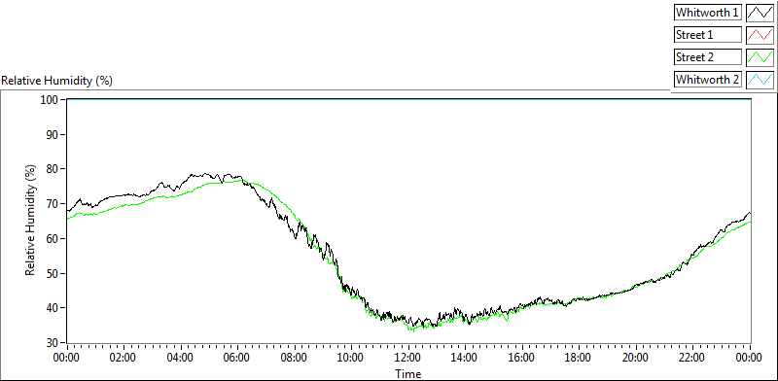Click the 100 value on the y-axis
Screen dimensions: 778x381
(51, 100)
